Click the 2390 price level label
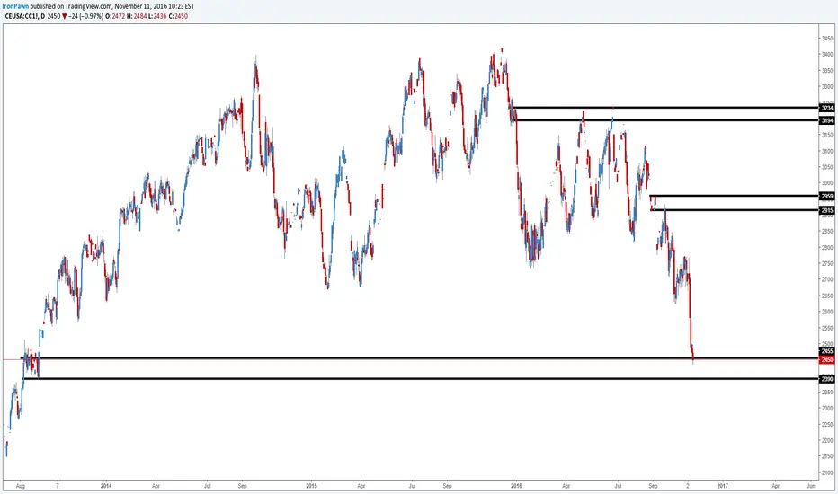The width and height of the screenshot is (838, 494). click(x=827, y=379)
